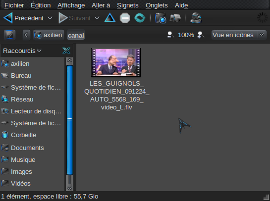Viewport: 270px width, 201px height.
Task: Open the Vue en icônes view dropdown
Action: coord(239,35)
